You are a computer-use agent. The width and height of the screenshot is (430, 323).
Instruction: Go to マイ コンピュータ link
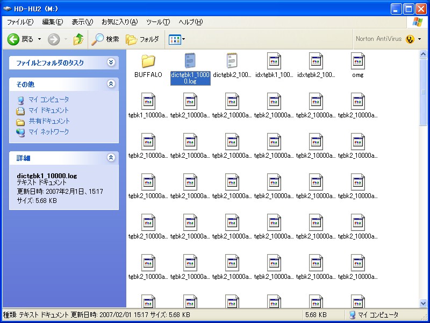point(48,100)
